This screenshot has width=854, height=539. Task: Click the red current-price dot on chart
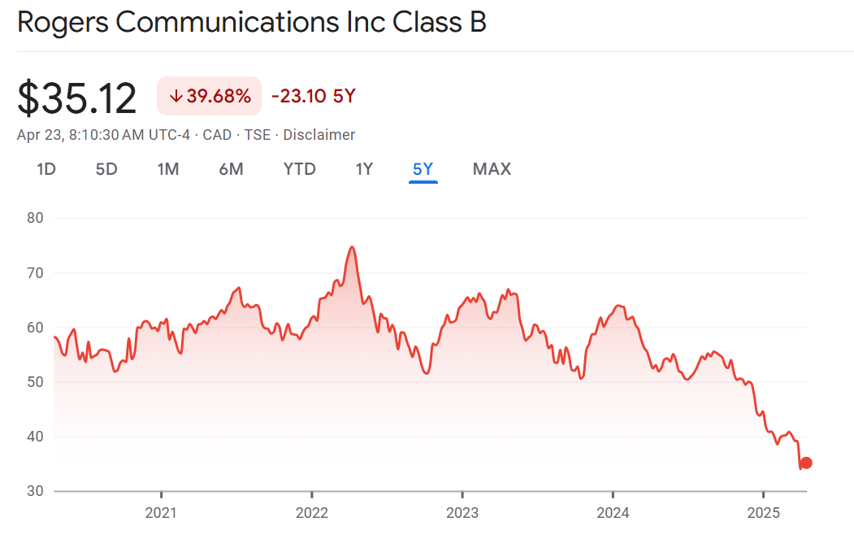pyautogui.click(x=805, y=463)
